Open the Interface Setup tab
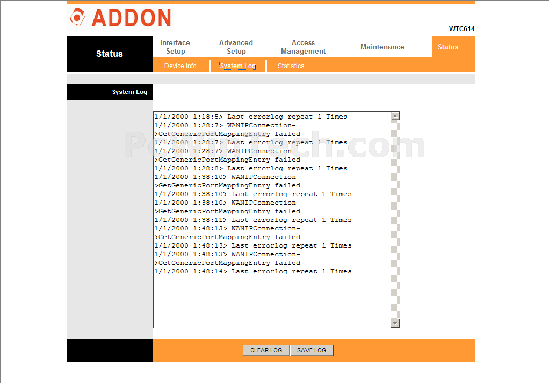549x383 pixels. 175,47
